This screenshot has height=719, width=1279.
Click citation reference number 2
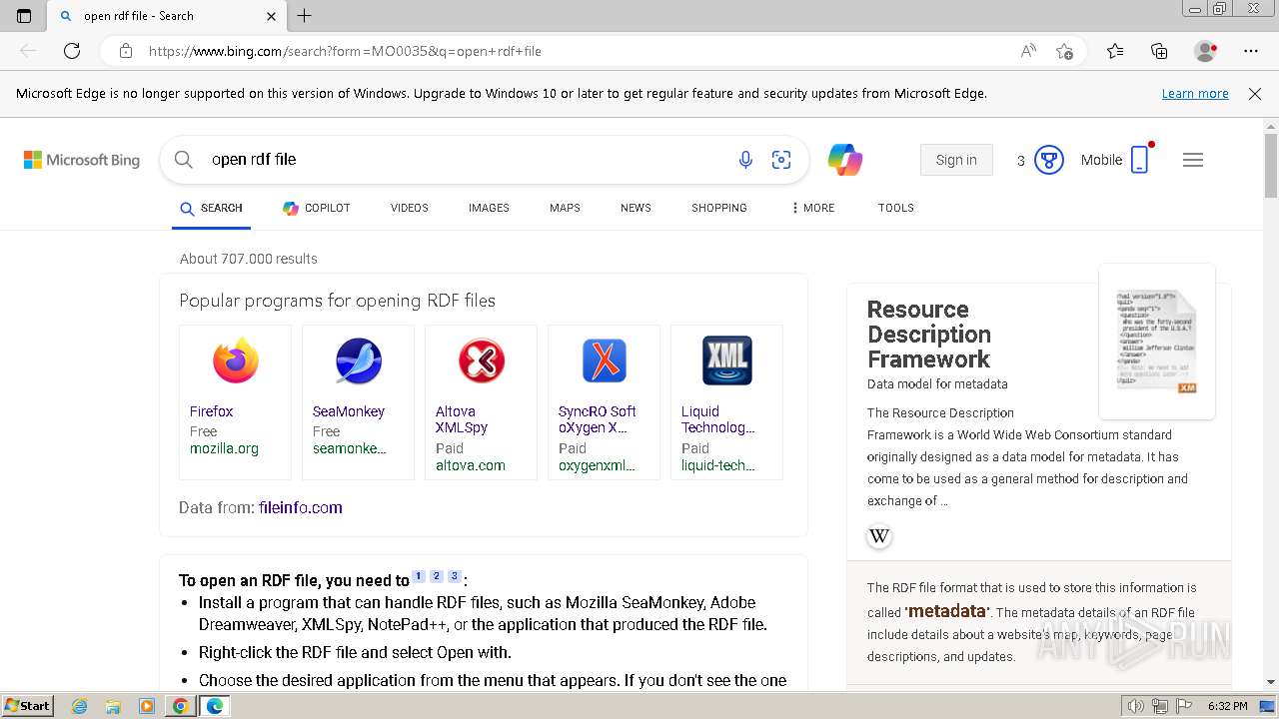pos(437,576)
